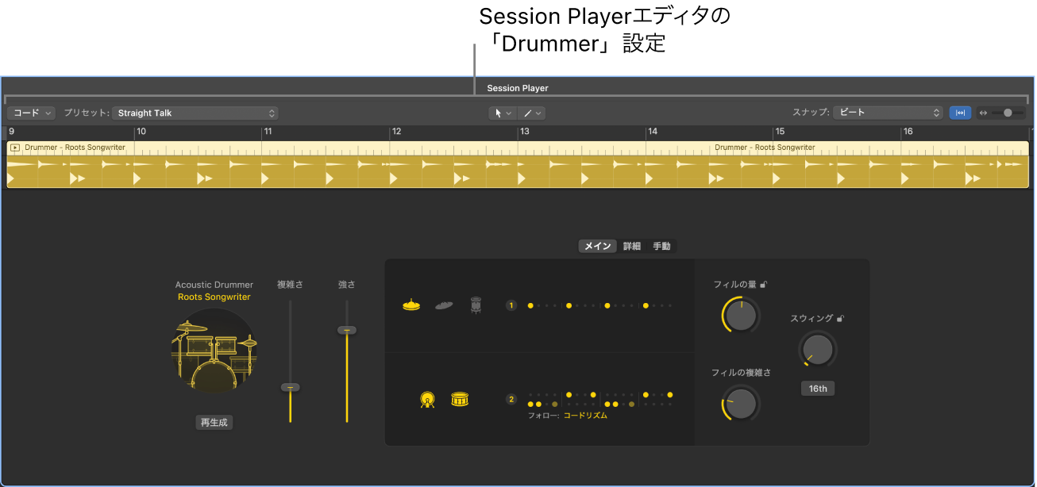Click the 強さ slider handle

(346, 329)
